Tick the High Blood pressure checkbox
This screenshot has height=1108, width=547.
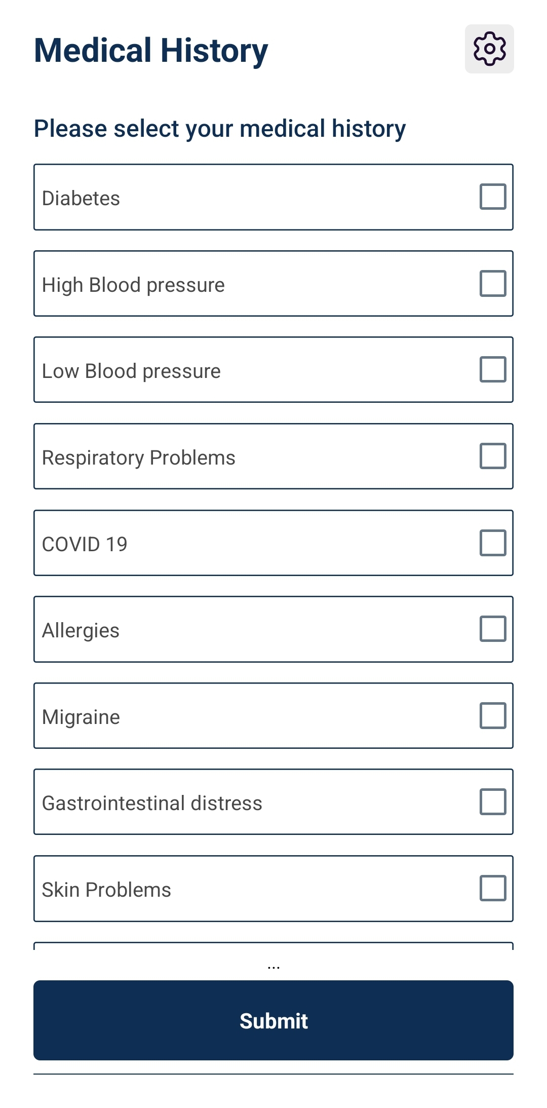click(x=493, y=283)
